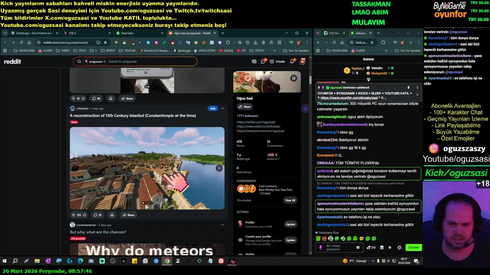490x275 pixels.
Task: Share the post with 66 comments
Action: click(x=127, y=99)
